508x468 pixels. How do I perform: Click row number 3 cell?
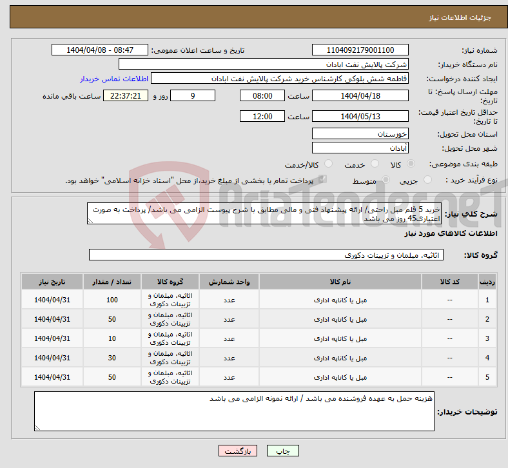tap(487, 338)
